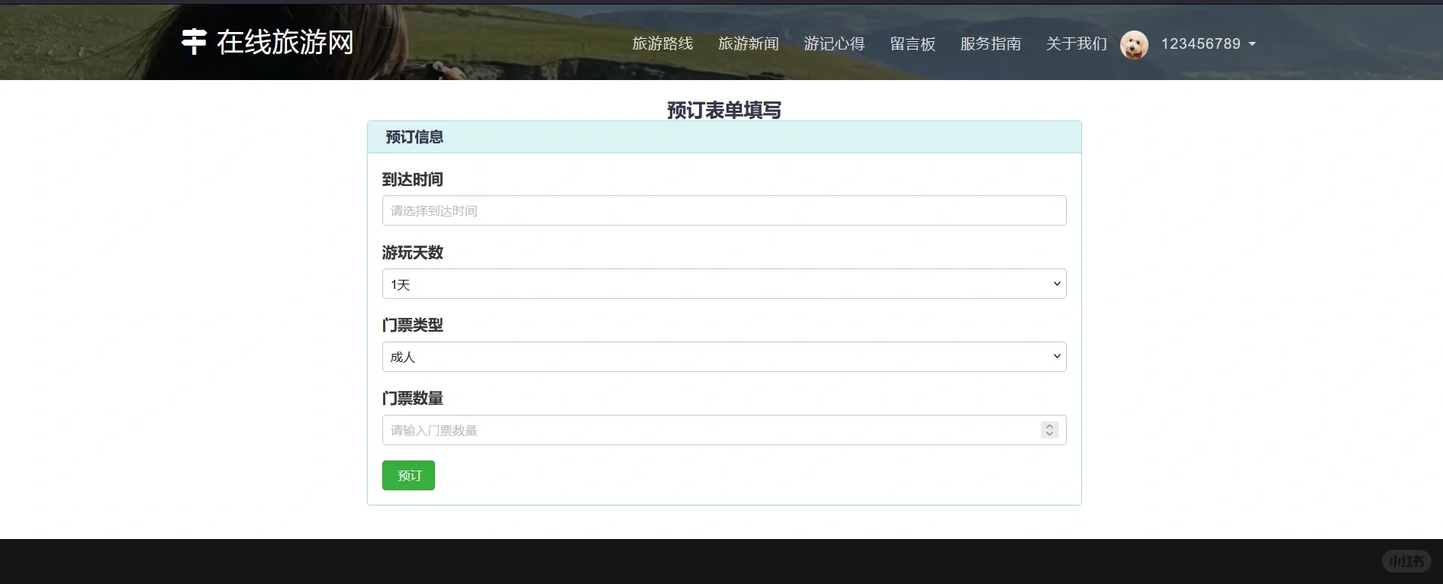This screenshot has height=584, width=1443.
Task: Click the 门票类型 field label
Action: click(x=413, y=325)
